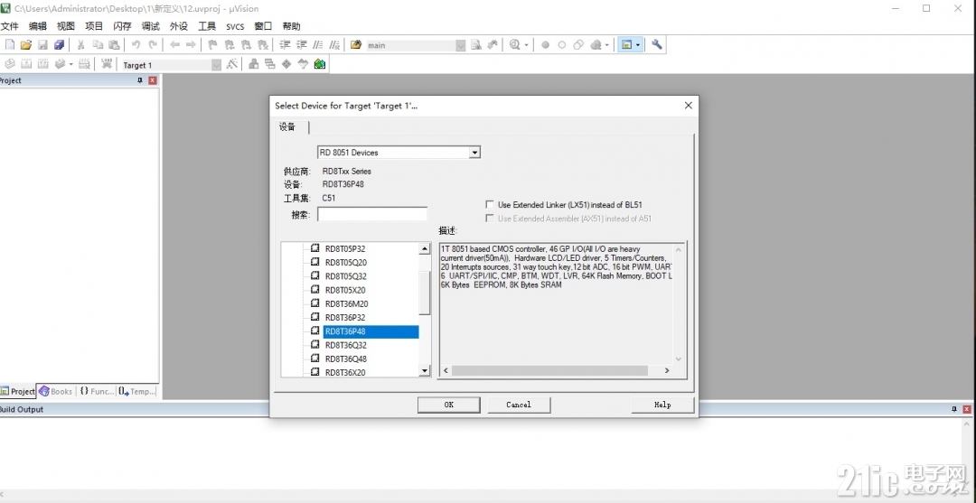Viewport: 976px width, 503px height.
Task: Indent the selected lines icon
Action: coord(285,45)
